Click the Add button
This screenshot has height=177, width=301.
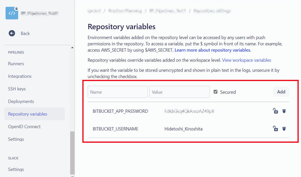(x=281, y=92)
